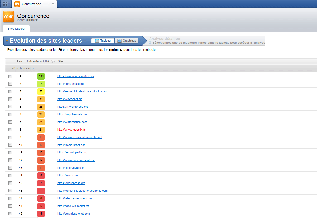Viewport: 317px width, 218px height.
Task: Open the http://home.snafu.de link
Action: pyautogui.click(x=70, y=84)
